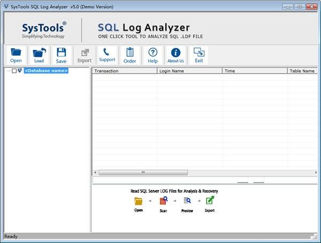Click the Exit toolbar icon
The height and width of the screenshot is (243, 321).
pos(199,55)
